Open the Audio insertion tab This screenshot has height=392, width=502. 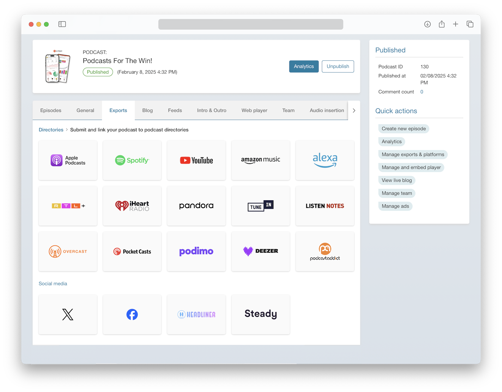coord(327,111)
